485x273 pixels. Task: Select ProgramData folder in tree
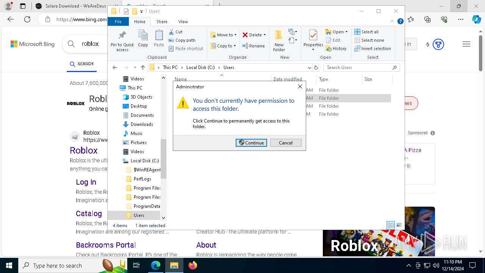coord(147,206)
